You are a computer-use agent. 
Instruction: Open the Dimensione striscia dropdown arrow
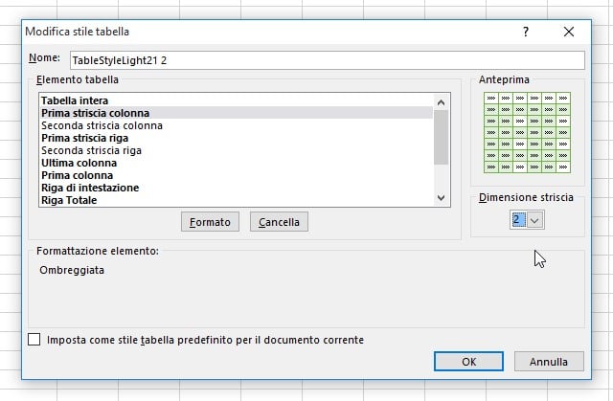pyautogui.click(x=534, y=220)
